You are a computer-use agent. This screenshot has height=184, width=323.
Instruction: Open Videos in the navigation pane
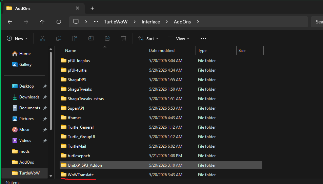click(x=25, y=141)
